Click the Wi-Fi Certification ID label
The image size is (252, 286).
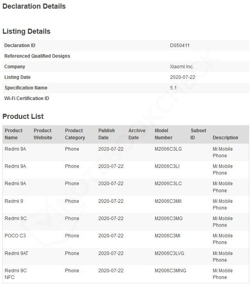27,98
